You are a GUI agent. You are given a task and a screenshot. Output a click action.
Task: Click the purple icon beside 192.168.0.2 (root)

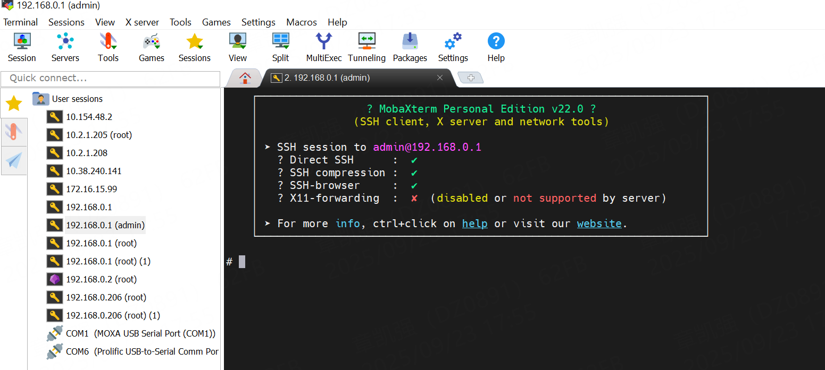pyautogui.click(x=54, y=279)
